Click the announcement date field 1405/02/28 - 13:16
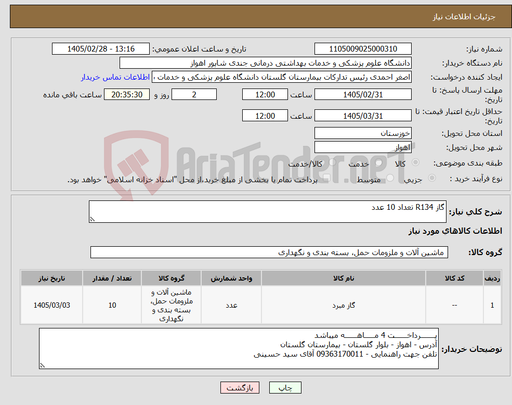Screen dimensions: 512x405 click(100, 49)
